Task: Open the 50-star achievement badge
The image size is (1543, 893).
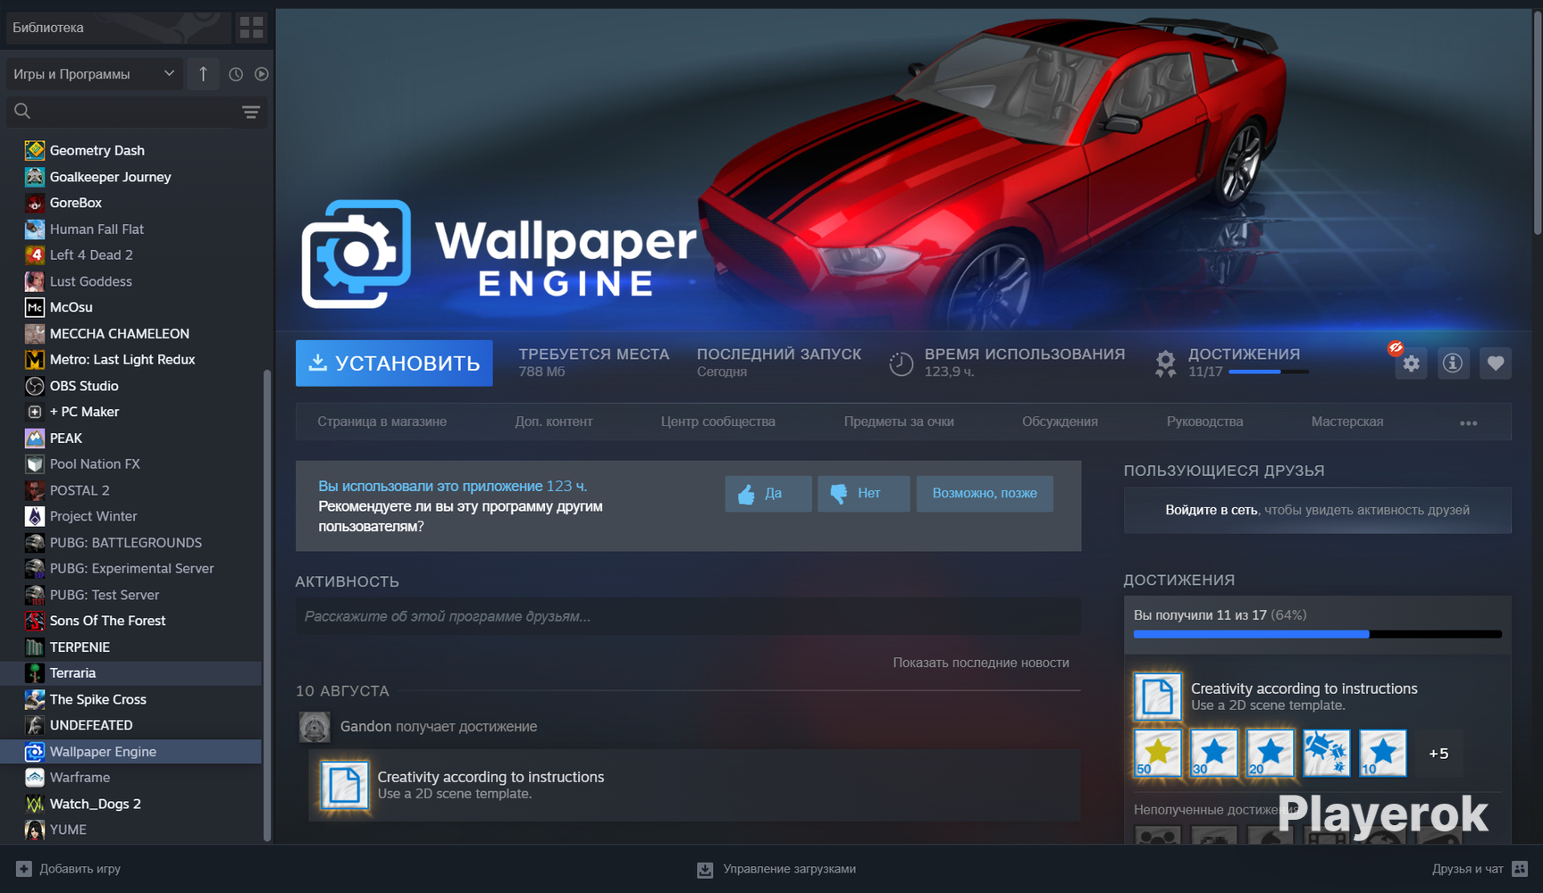Action: pos(1158,753)
